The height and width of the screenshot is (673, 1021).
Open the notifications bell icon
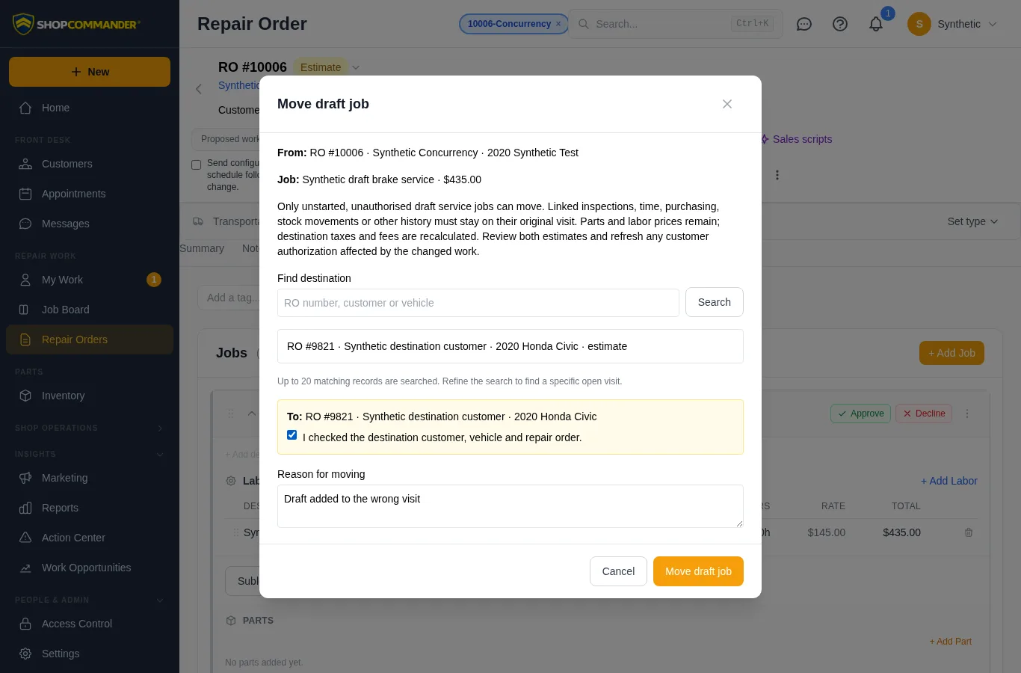pyautogui.click(x=876, y=24)
